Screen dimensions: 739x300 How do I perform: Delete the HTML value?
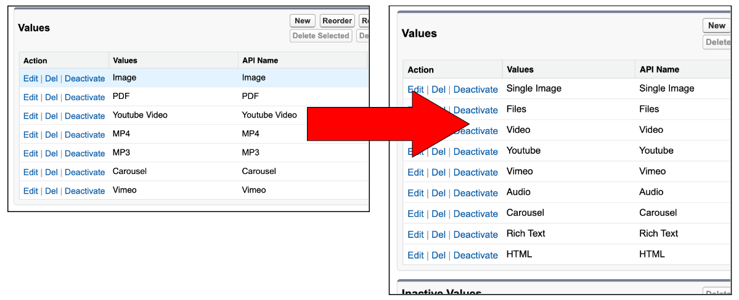pyautogui.click(x=438, y=255)
